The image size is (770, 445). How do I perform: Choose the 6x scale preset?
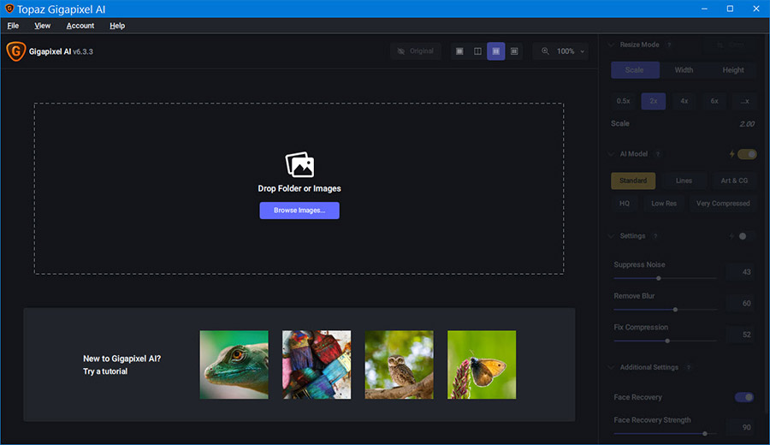pyautogui.click(x=714, y=101)
